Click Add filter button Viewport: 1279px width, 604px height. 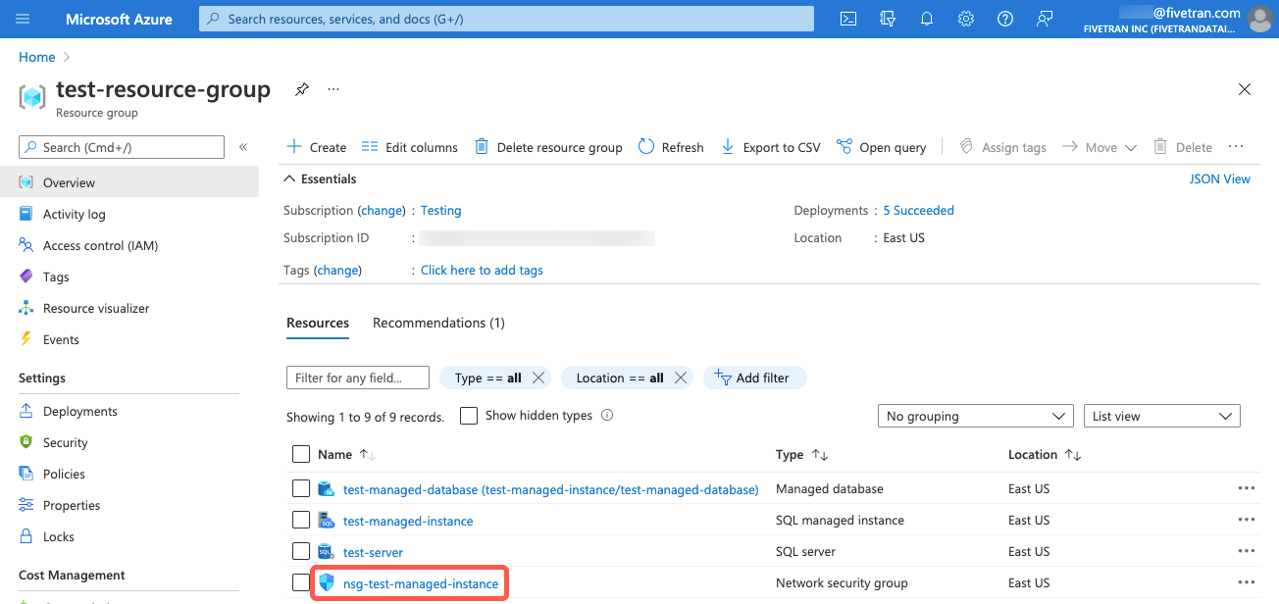pyautogui.click(x=754, y=377)
